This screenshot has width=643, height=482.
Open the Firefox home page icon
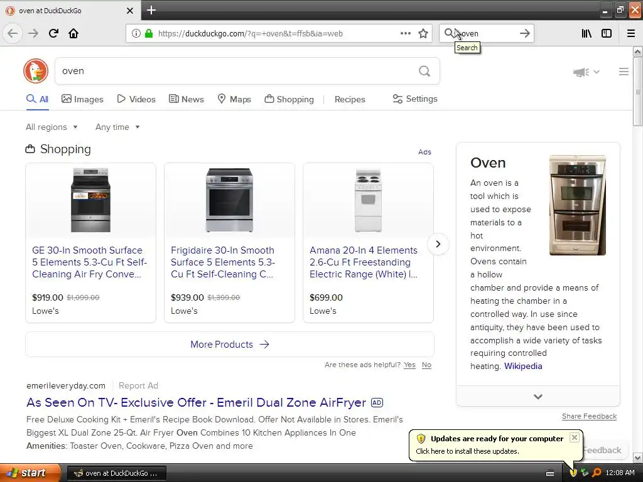coord(73,33)
